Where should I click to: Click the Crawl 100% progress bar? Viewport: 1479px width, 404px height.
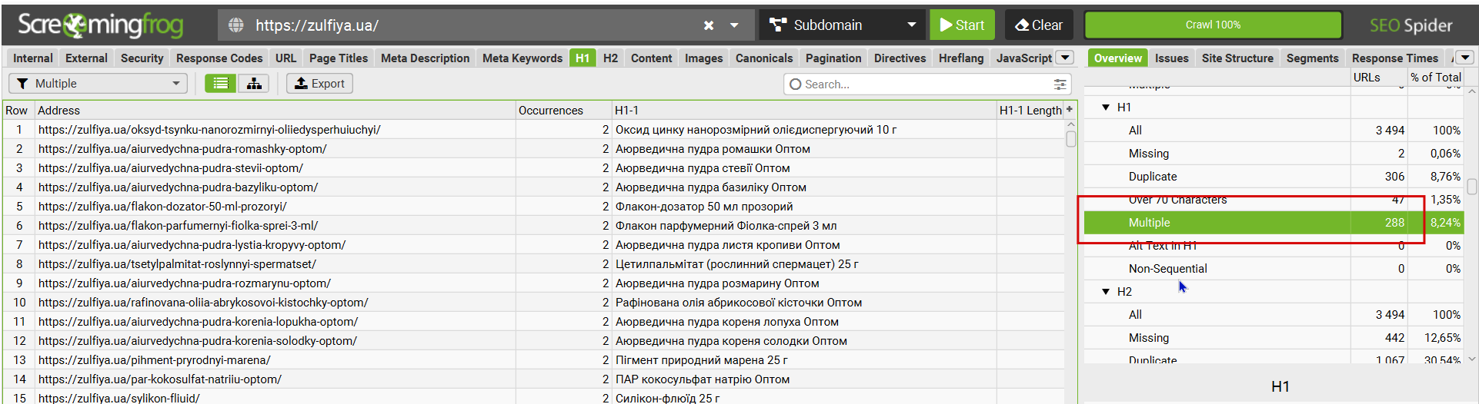[1213, 25]
